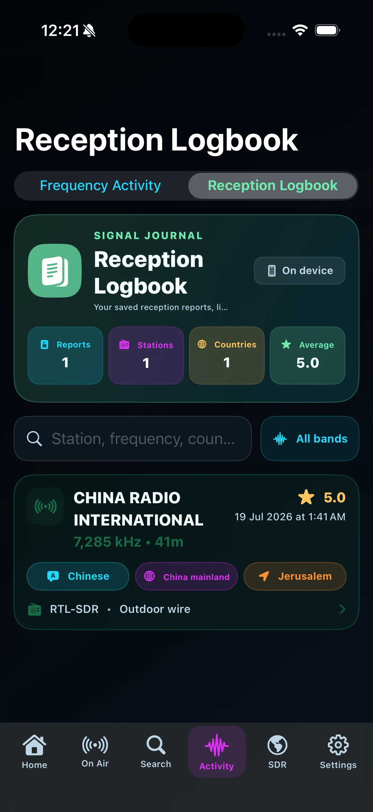The height and width of the screenshot is (812, 373).
Task: Open the China Radio International report
Action: click(186, 552)
